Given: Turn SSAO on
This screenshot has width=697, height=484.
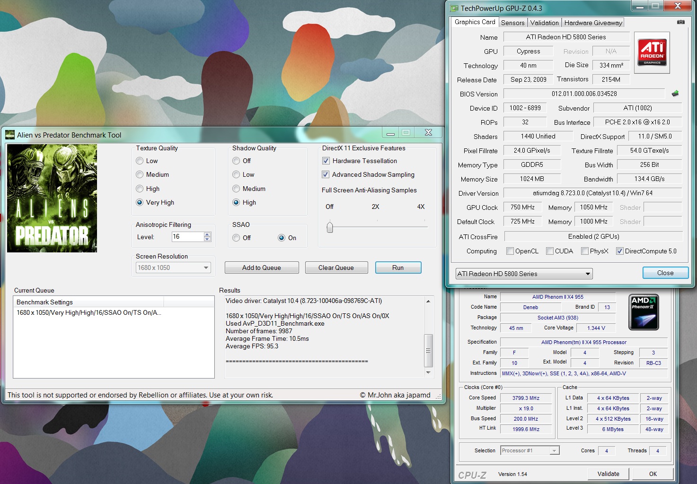Looking at the screenshot, I should tap(282, 238).
